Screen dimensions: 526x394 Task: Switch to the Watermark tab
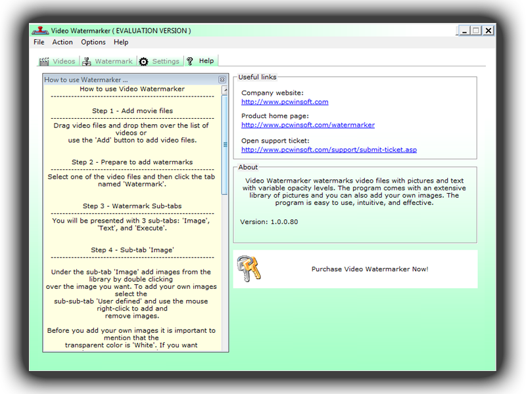click(108, 61)
